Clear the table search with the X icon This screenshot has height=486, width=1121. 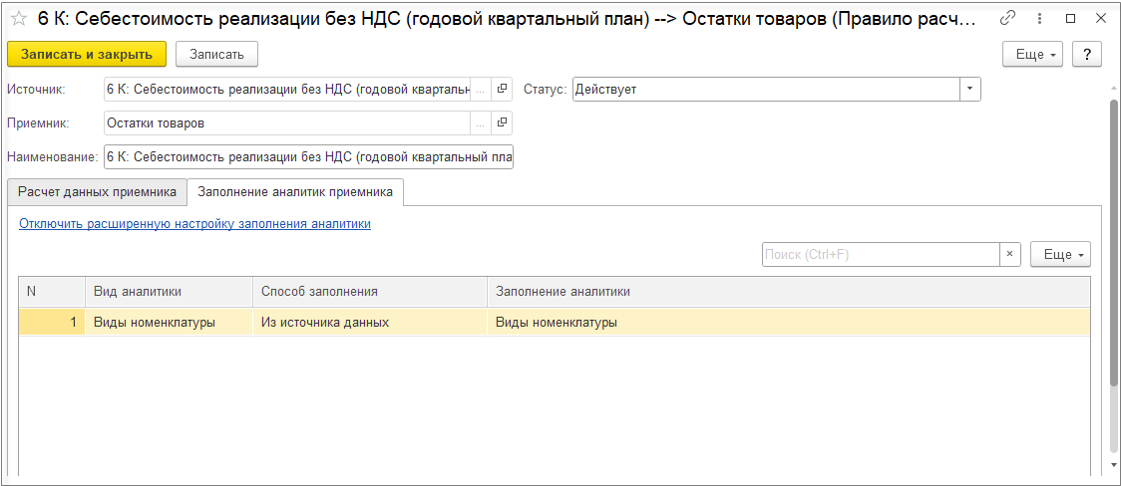[1009, 254]
